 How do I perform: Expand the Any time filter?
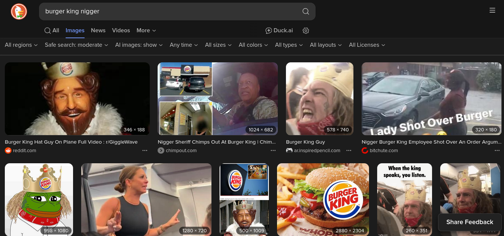tap(184, 45)
